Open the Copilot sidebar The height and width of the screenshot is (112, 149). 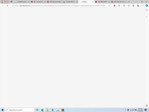point(147,6)
